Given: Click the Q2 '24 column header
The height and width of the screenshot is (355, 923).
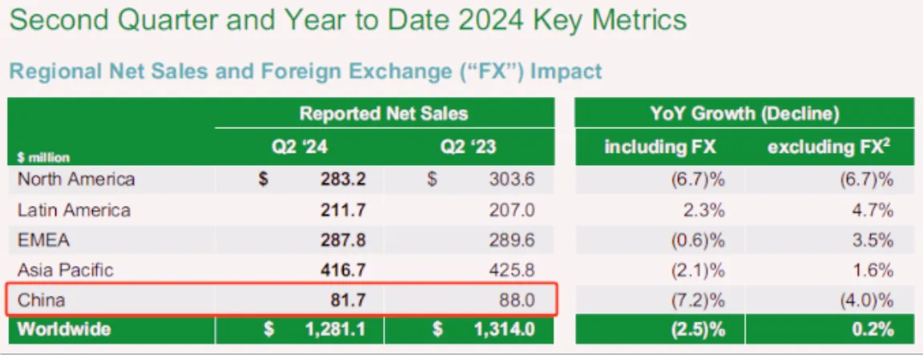Looking at the screenshot, I should pos(300,147).
